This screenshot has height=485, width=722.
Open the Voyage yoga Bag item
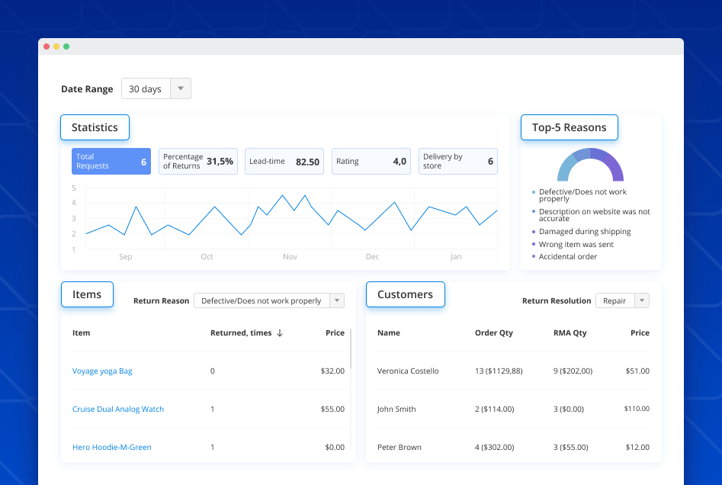101,371
